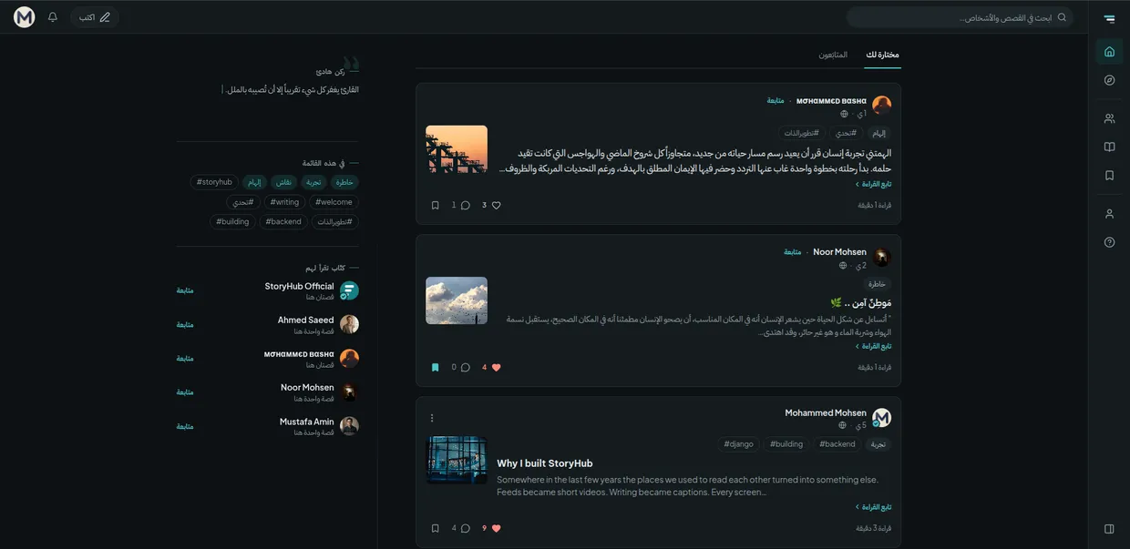1130x549 pixels.
Task: Follow Mustafa Amin in the writers list
Action: 185,426
